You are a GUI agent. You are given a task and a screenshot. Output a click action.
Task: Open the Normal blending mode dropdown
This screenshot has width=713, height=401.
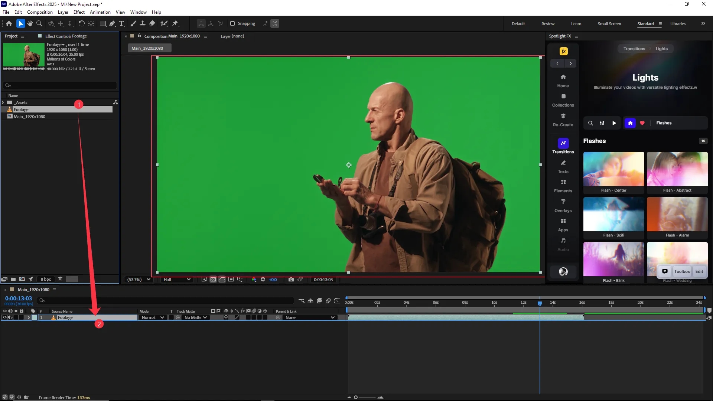[x=153, y=317]
